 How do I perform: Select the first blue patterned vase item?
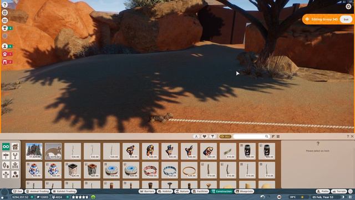(34, 170)
